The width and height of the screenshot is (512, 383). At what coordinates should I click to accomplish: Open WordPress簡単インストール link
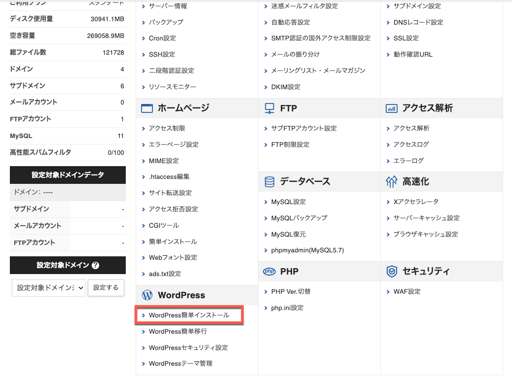click(x=189, y=315)
